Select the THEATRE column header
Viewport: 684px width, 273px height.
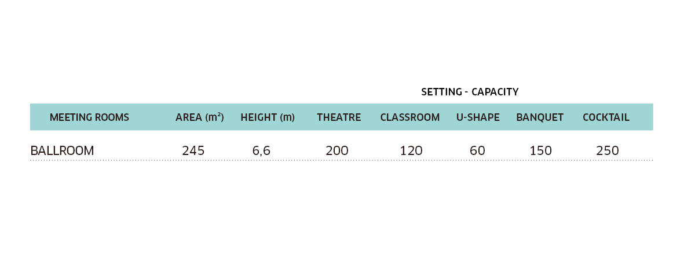[x=339, y=117]
